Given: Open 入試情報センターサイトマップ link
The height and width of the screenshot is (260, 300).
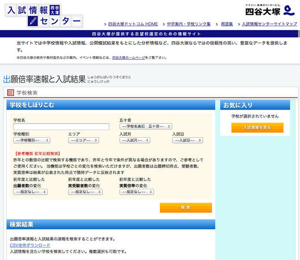Looking at the screenshot, I should click(x=270, y=24).
